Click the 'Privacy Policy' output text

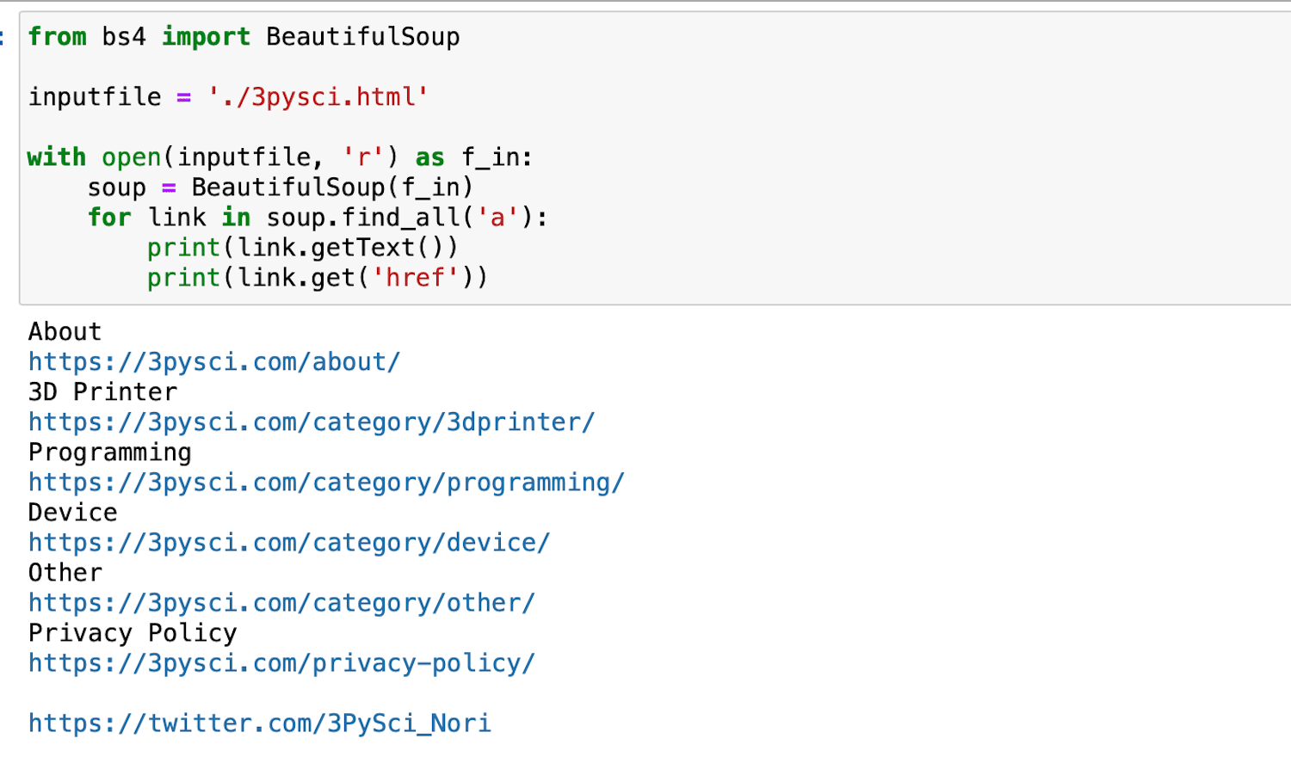point(132,633)
